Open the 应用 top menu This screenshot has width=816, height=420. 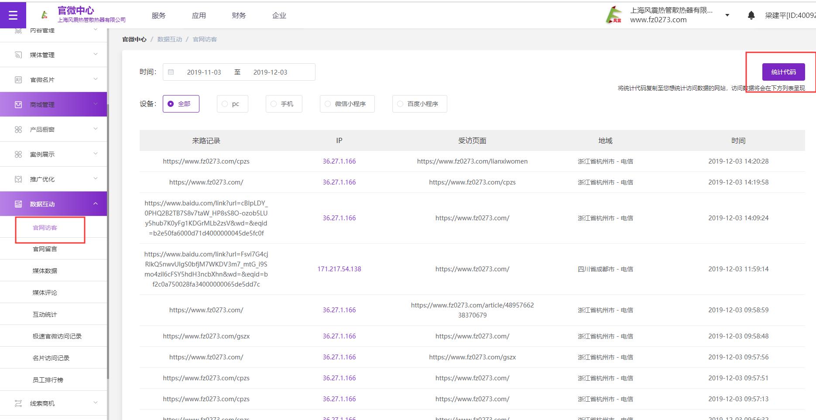(x=199, y=16)
